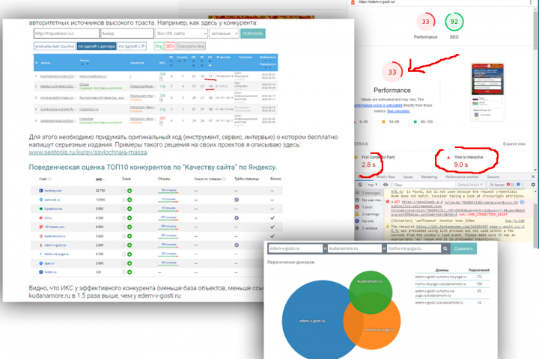
Task: Select по одной с IP filter option
Action: click(x=132, y=46)
